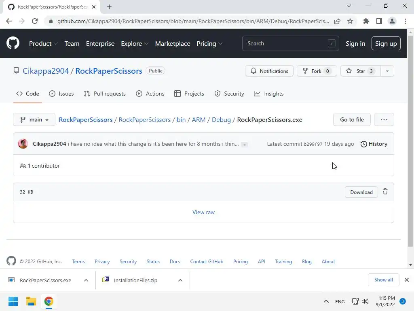The height and width of the screenshot is (311, 414).
Task: Open notification center badge
Action: click(x=403, y=301)
